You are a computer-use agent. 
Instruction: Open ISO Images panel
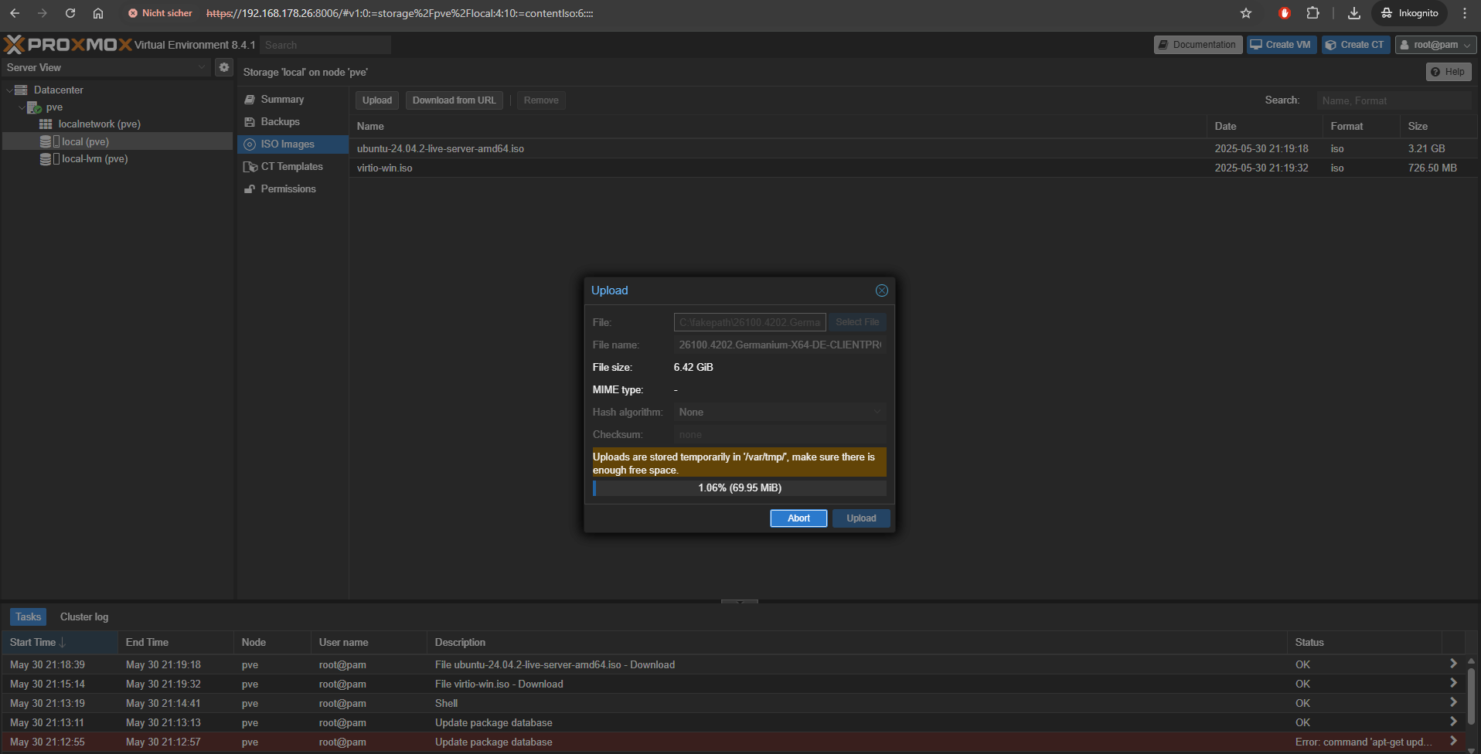click(x=292, y=144)
